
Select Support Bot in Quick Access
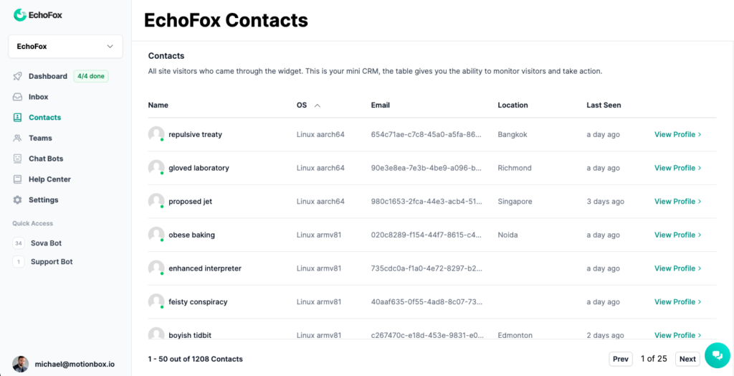52,262
